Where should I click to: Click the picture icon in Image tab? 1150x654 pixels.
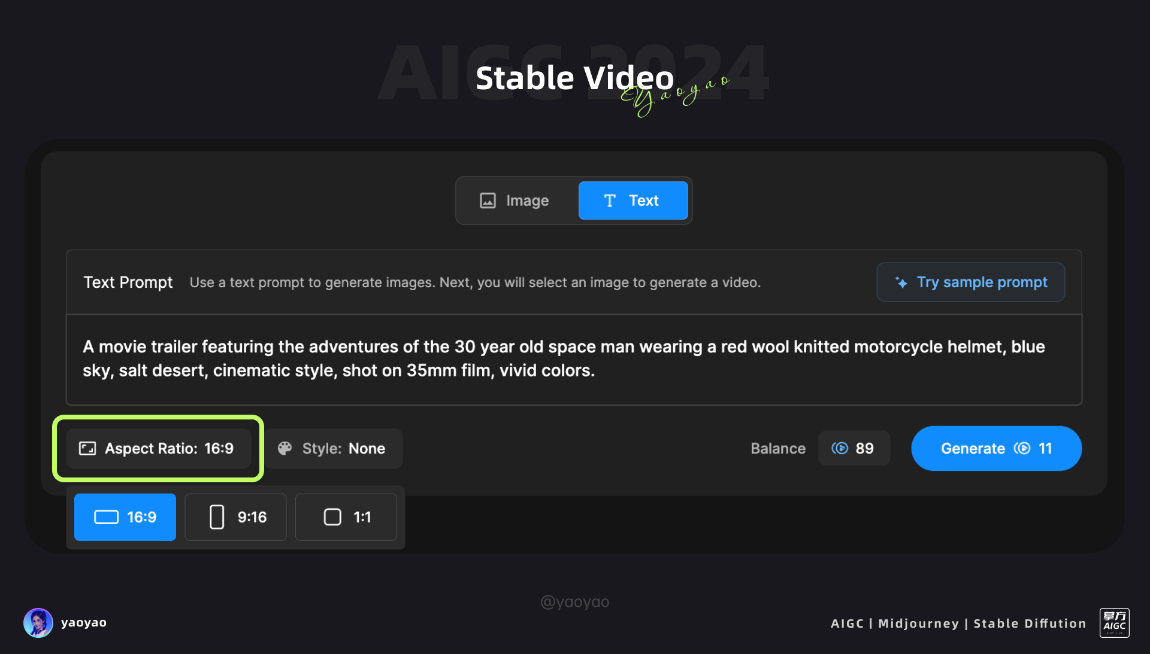[488, 200]
